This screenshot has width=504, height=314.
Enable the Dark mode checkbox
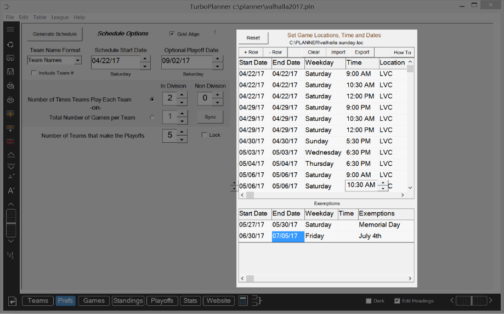click(369, 301)
